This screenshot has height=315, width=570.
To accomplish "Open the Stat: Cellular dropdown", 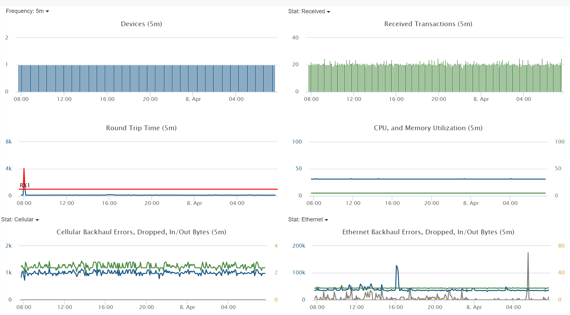I will [20, 219].
